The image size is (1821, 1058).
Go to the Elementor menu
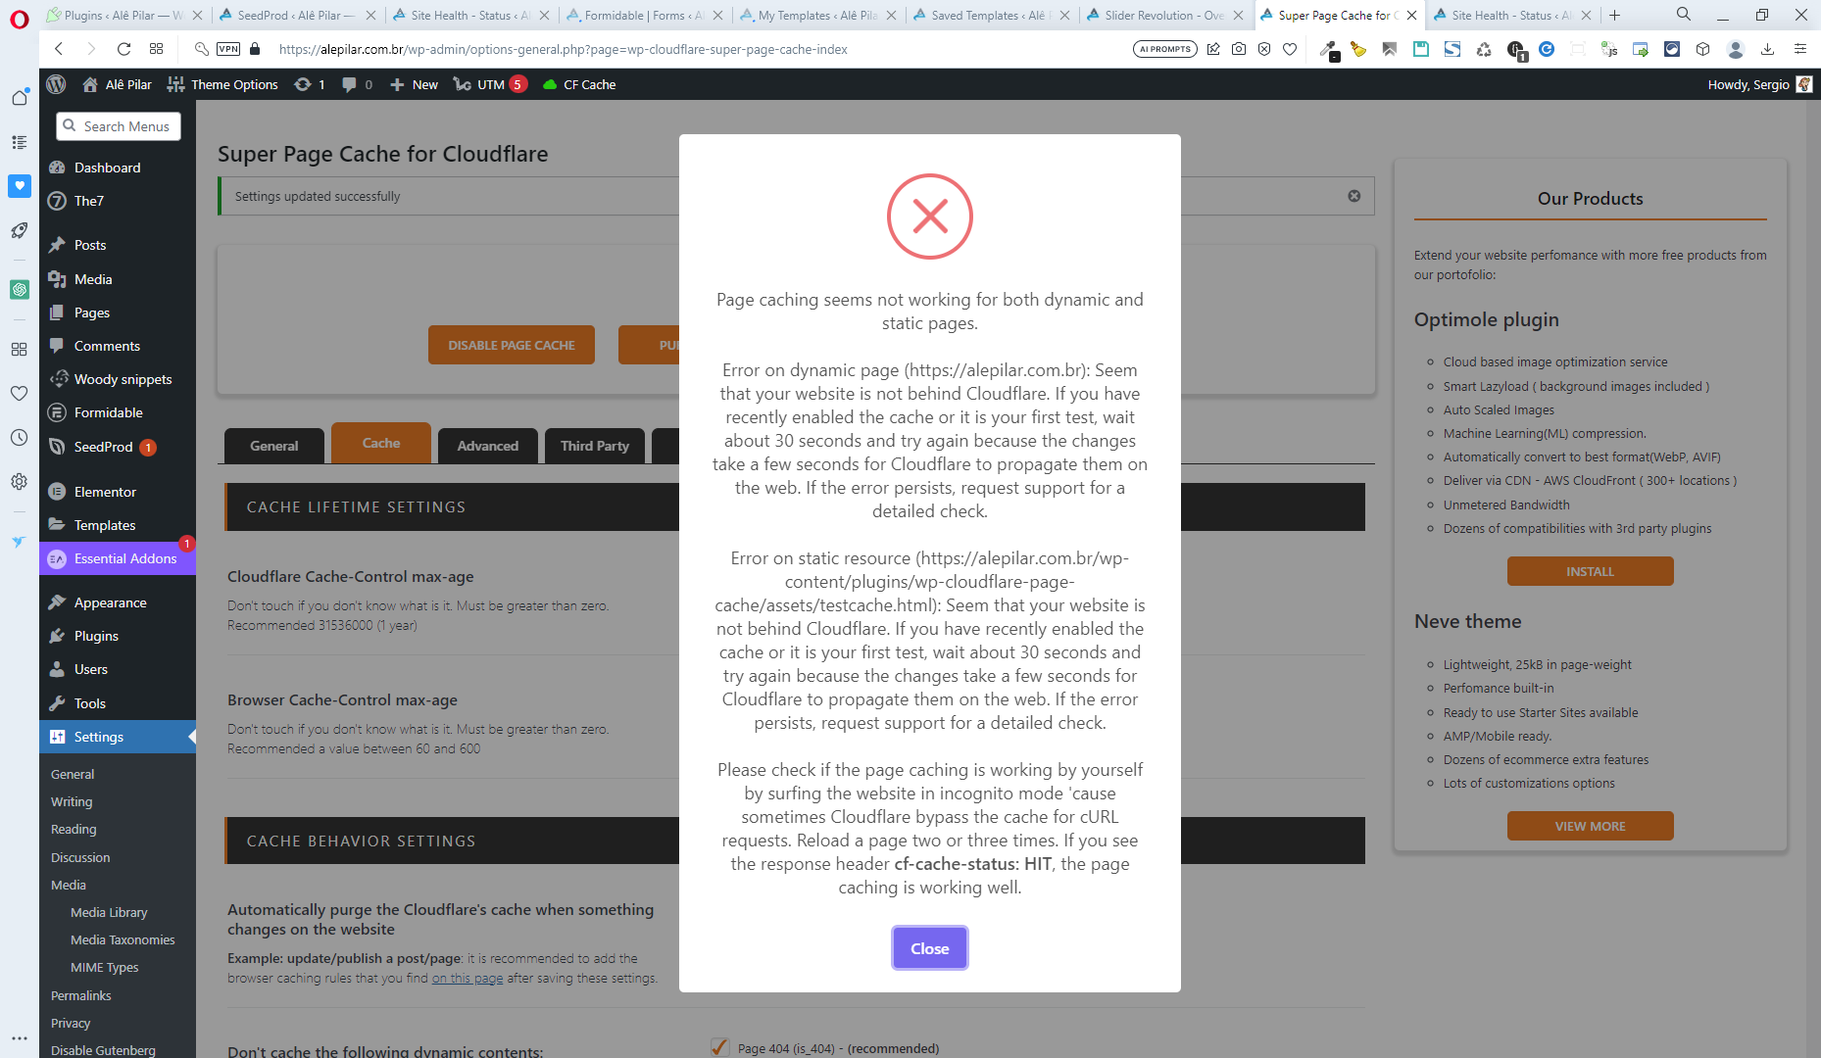[x=118, y=492]
